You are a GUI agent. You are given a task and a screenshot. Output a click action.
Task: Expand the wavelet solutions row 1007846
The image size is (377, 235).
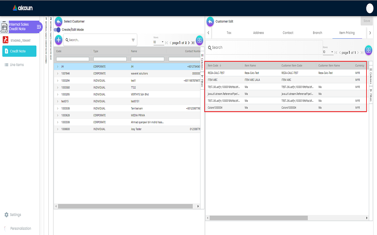pyautogui.click(x=58, y=74)
